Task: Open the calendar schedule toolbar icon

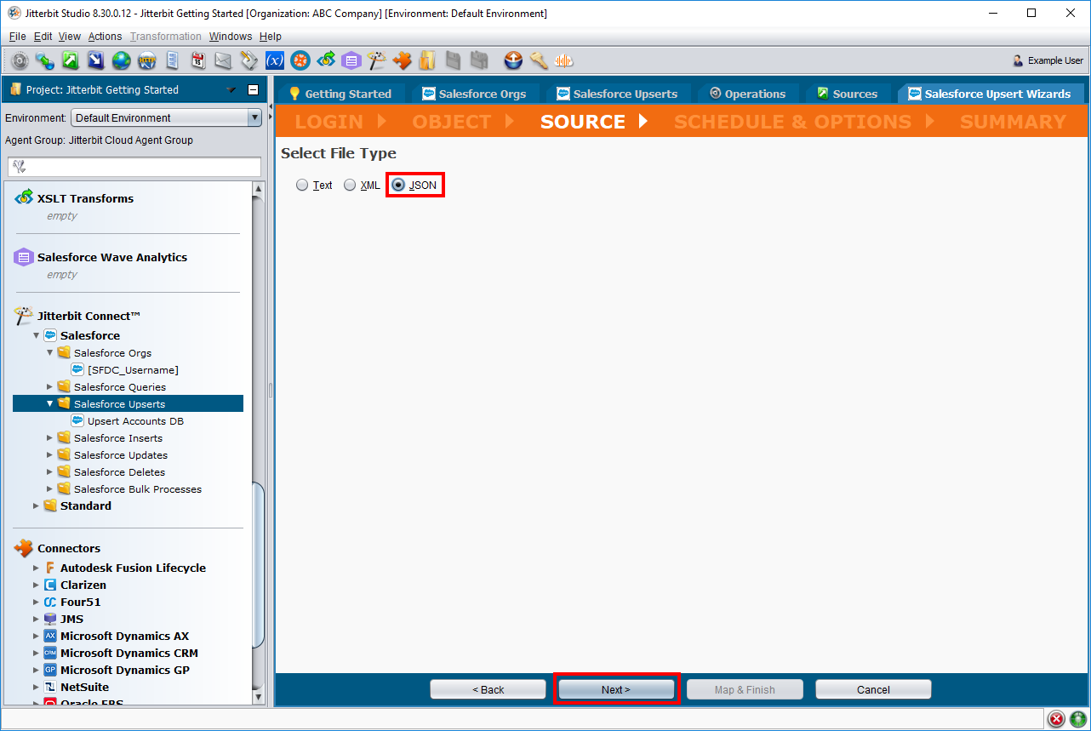Action: click(197, 60)
